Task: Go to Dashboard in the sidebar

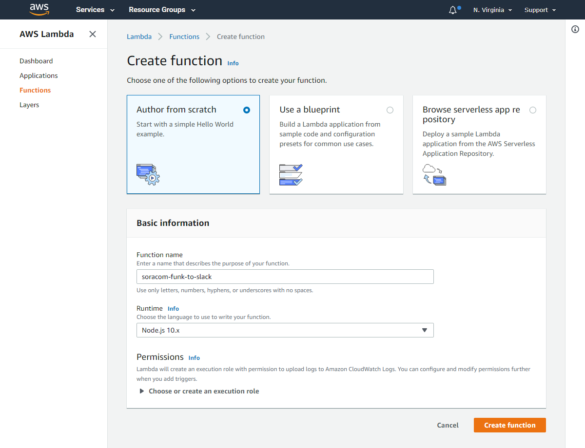Action: pyautogui.click(x=36, y=61)
